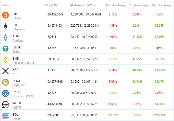Click Solana 30d change 135.38%

[x=160, y=115]
